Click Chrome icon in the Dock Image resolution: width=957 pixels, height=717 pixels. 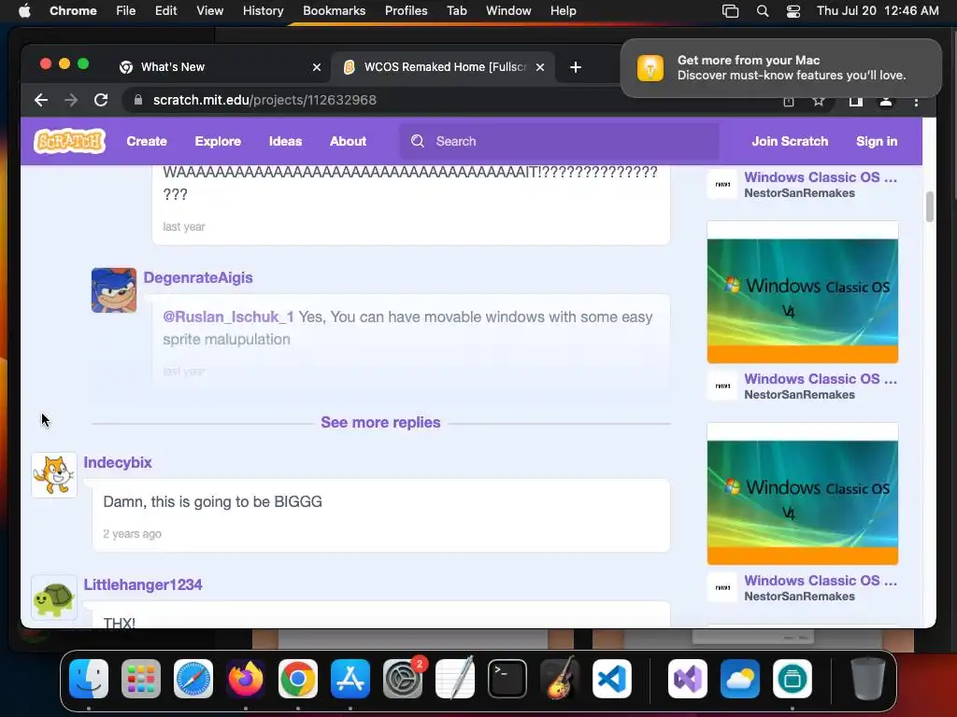point(298,679)
